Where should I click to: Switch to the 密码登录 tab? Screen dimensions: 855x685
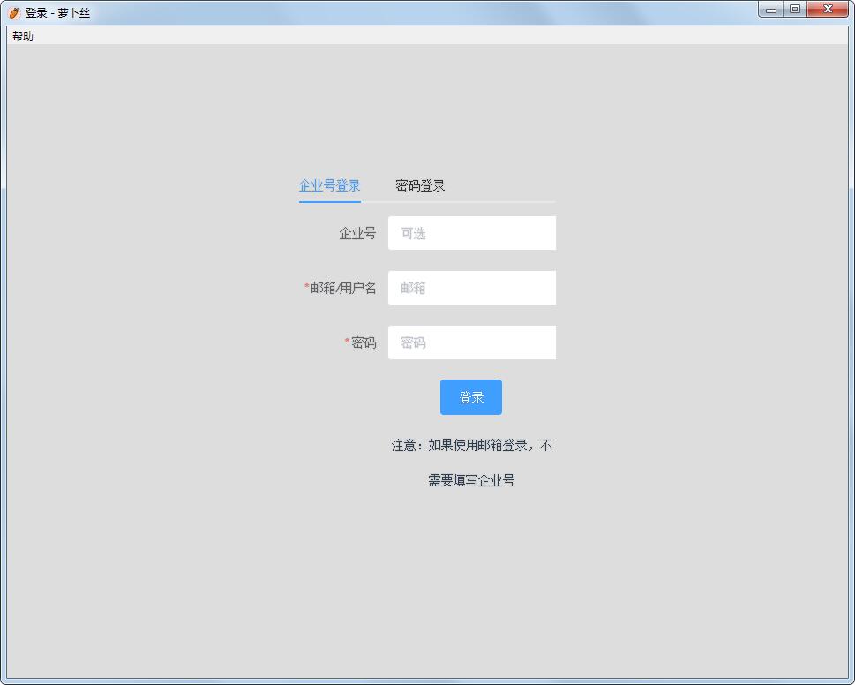[x=418, y=185]
